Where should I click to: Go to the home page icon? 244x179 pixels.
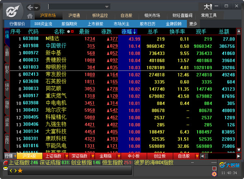[x=30, y=16]
